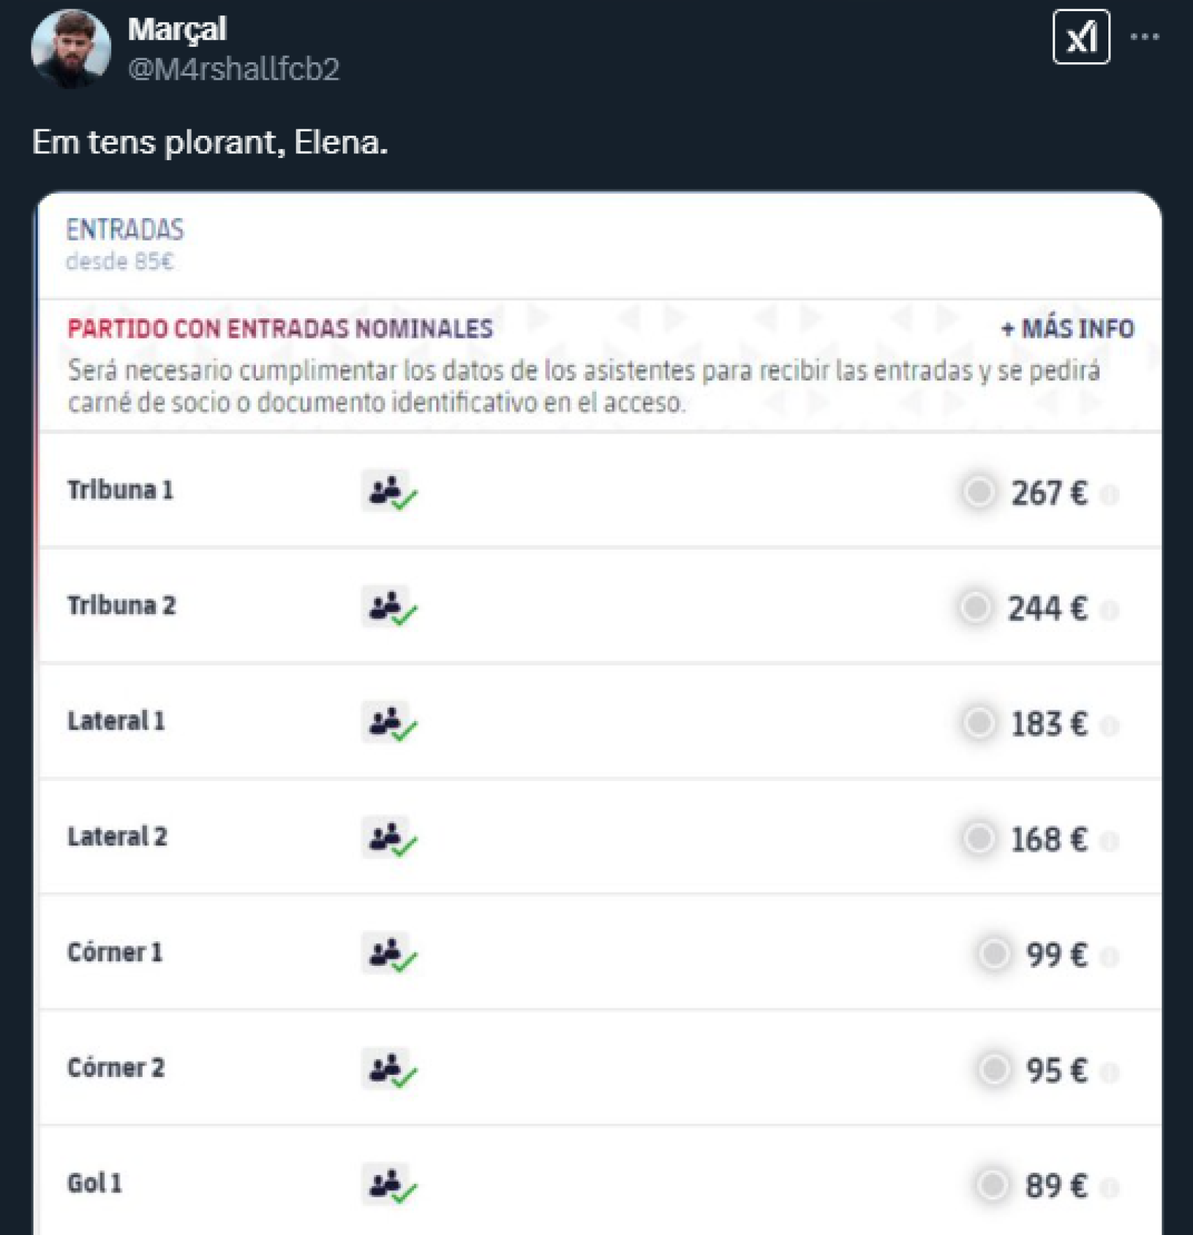
Task: Open Marçal's profile name link
Action: [x=177, y=29]
